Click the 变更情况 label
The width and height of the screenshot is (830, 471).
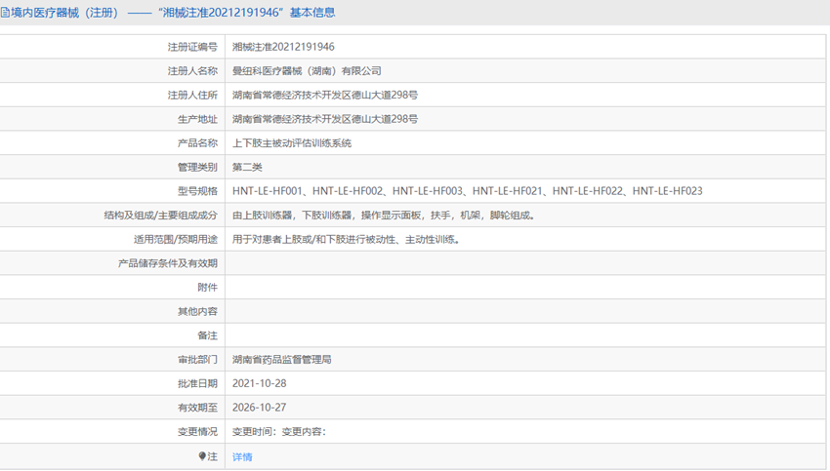pos(197,431)
